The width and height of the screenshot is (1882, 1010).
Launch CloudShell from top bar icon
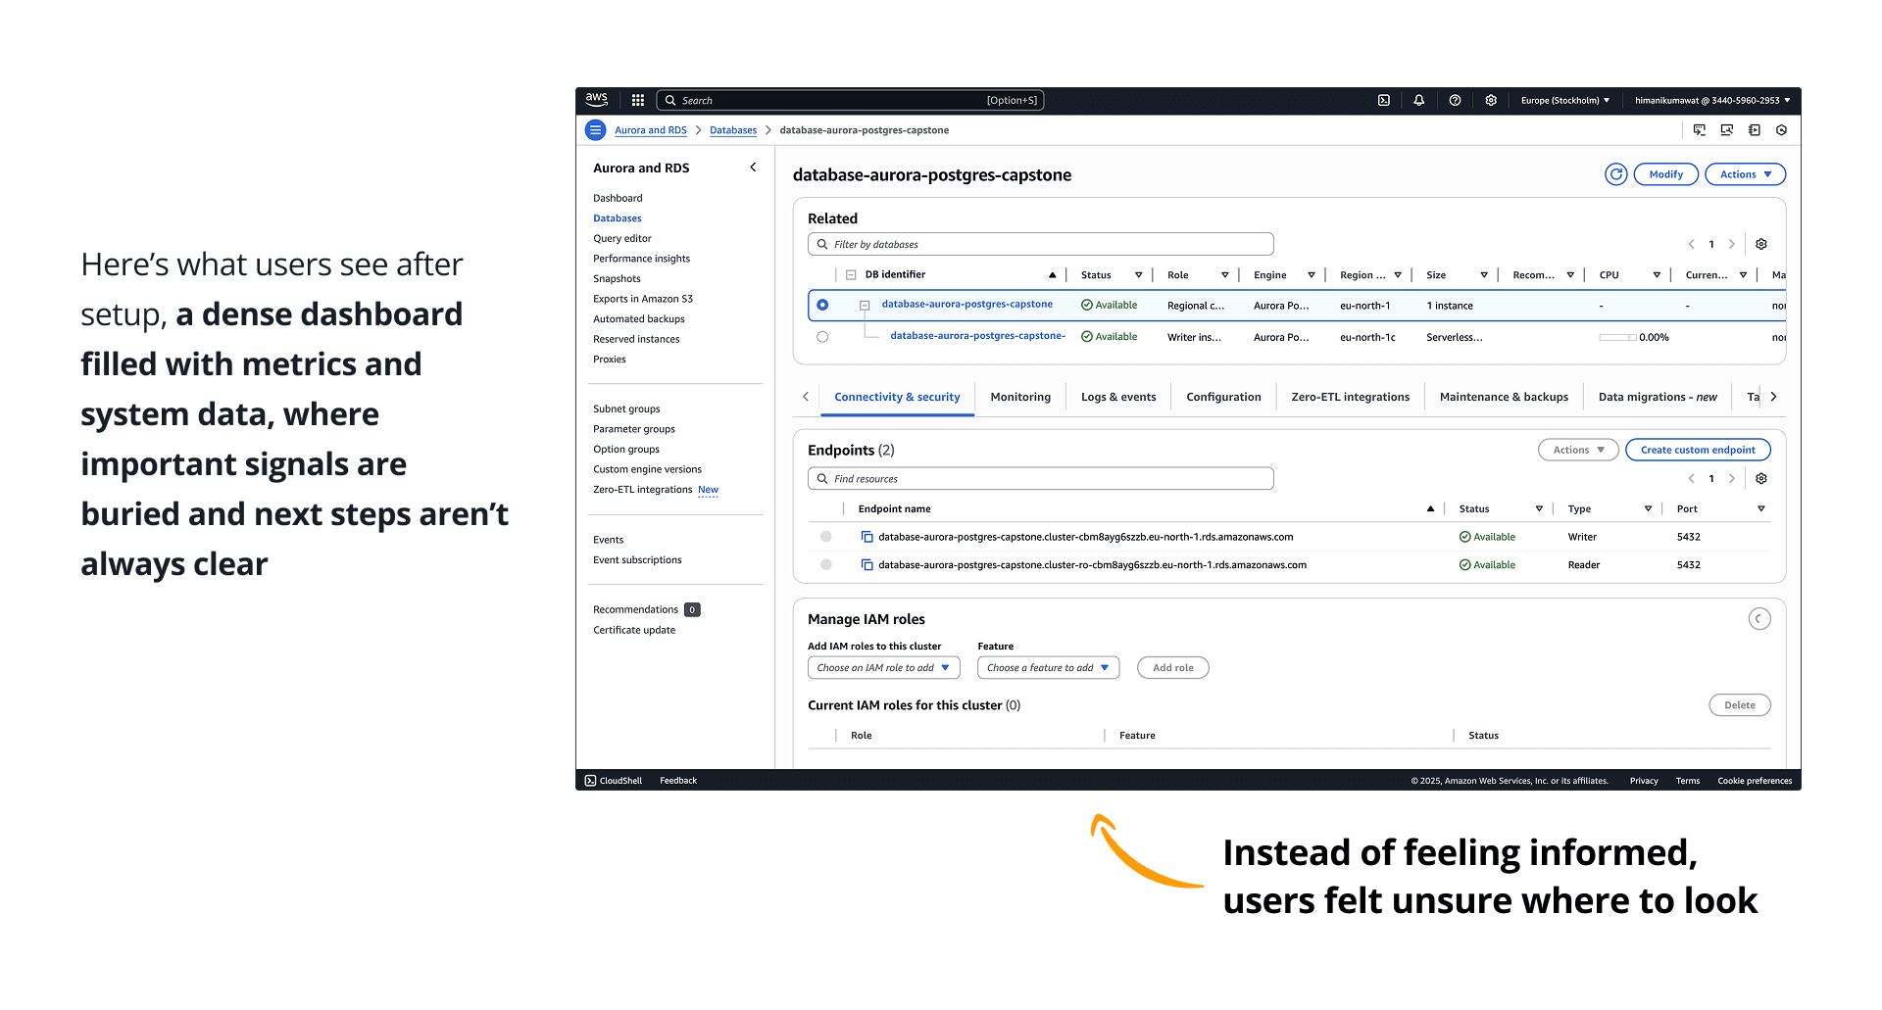(x=1383, y=100)
